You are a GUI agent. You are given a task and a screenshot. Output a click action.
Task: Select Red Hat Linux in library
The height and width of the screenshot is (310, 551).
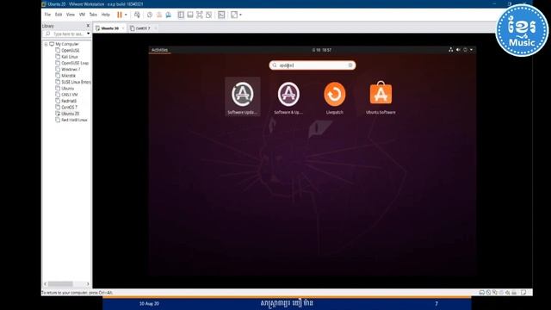tap(71, 120)
